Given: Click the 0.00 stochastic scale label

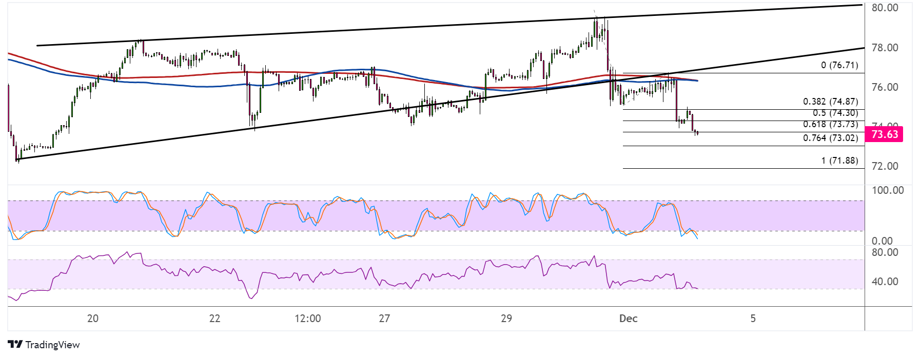Looking at the screenshot, I should (x=882, y=241).
